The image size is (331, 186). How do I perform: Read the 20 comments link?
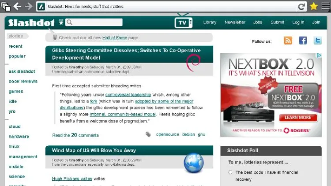click(x=75, y=135)
